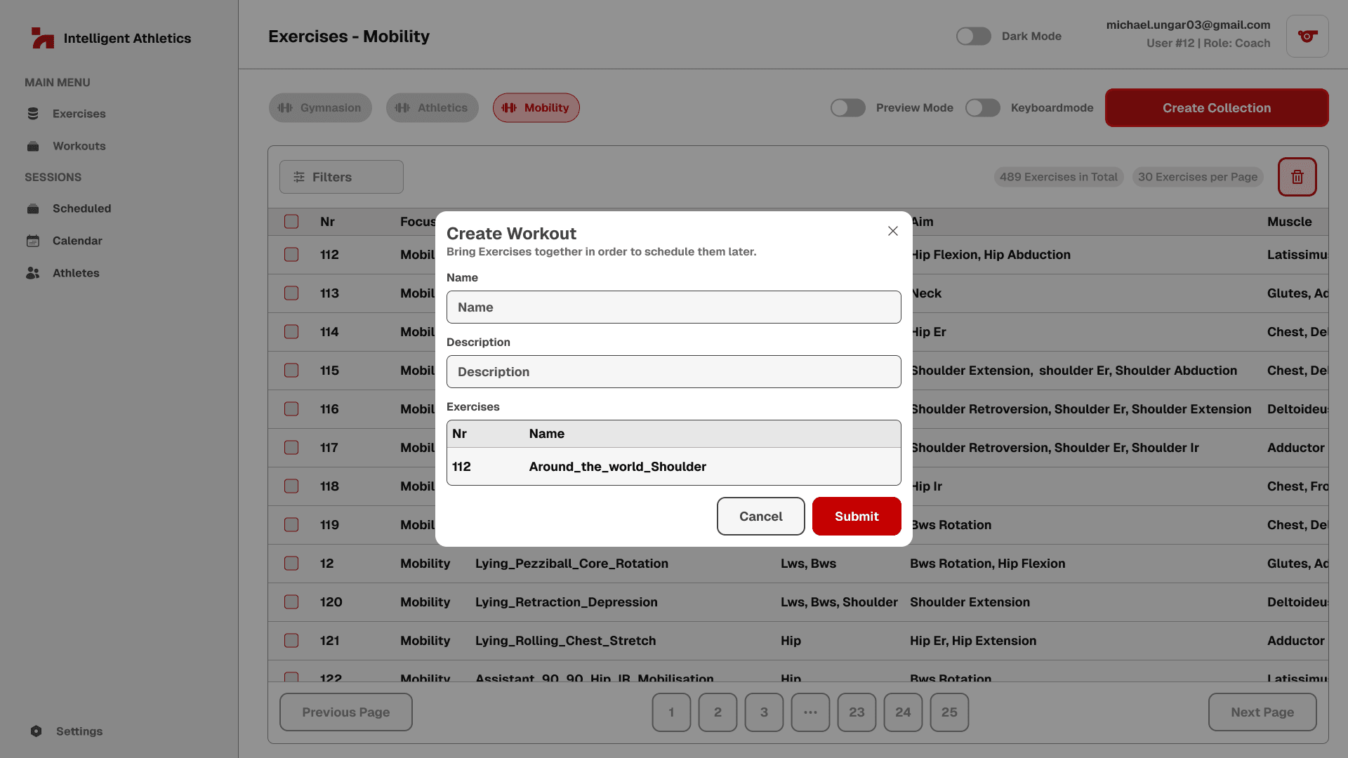The height and width of the screenshot is (758, 1348).
Task: Open the 30 Exercises per Page selector
Action: pyautogui.click(x=1197, y=177)
